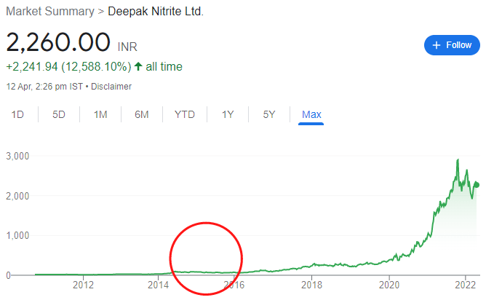The width and height of the screenshot is (486, 300).
Task: Show the YTD chart range
Action: 184,114
